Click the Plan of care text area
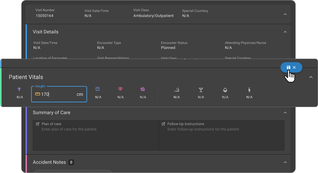Image resolution: width=318 pixels, height=173 pixels. click(x=95, y=137)
